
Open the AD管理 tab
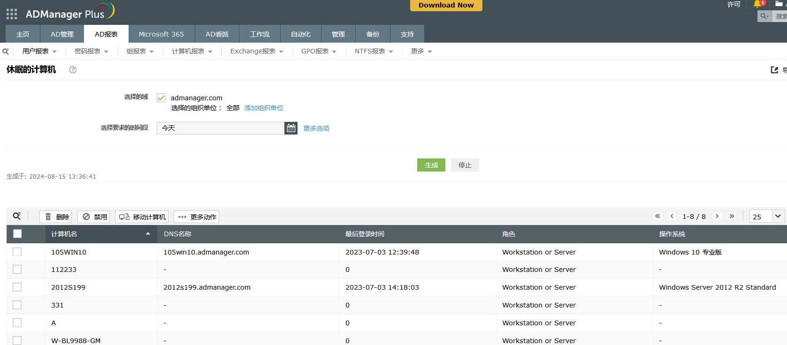tap(62, 34)
